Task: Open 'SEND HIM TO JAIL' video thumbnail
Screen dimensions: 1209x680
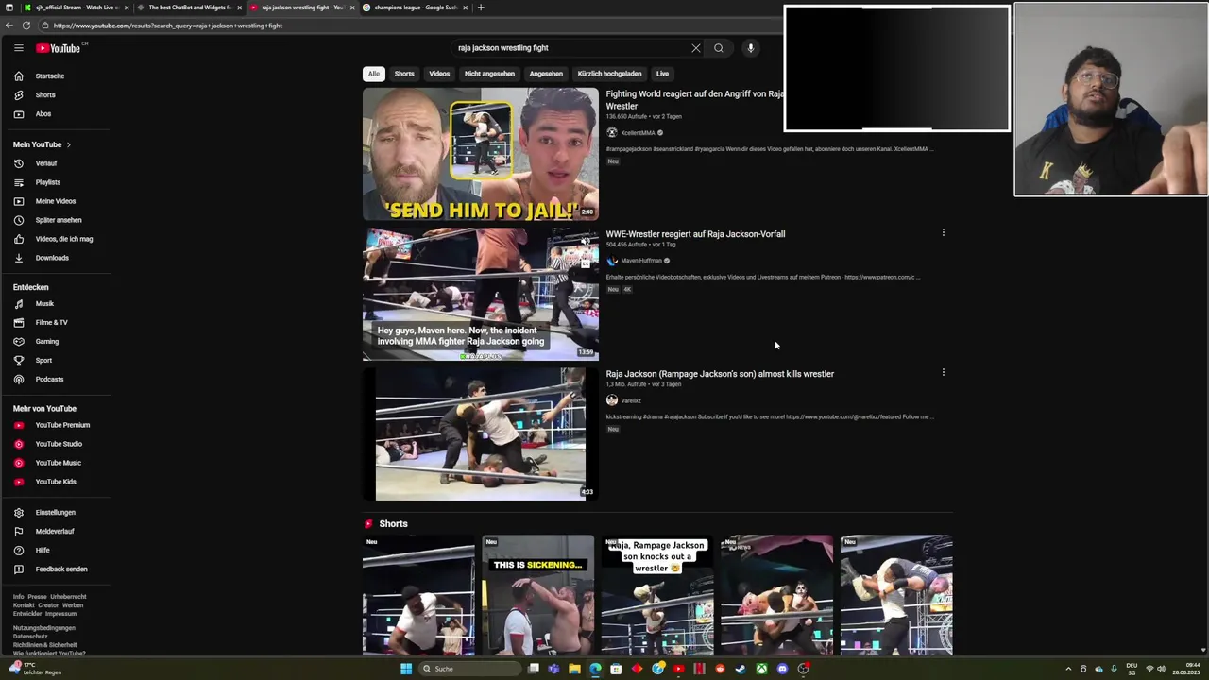Action: point(481,154)
